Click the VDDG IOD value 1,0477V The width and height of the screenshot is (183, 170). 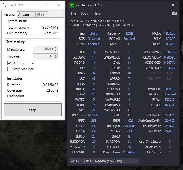pyautogui.click(x=170, y=68)
